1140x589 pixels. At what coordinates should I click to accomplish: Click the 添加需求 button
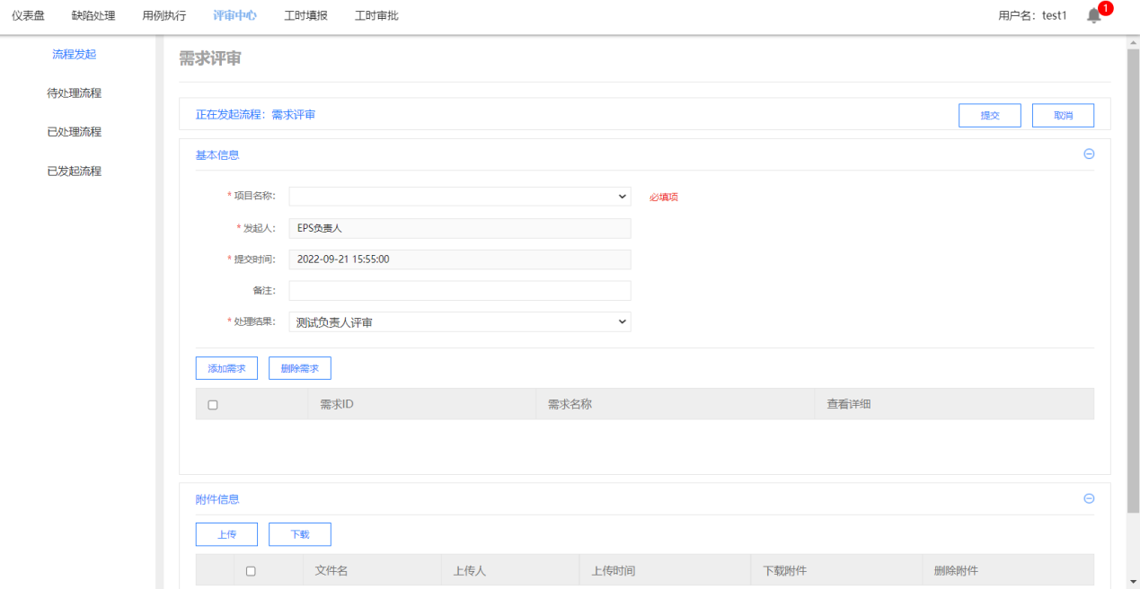tap(226, 368)
